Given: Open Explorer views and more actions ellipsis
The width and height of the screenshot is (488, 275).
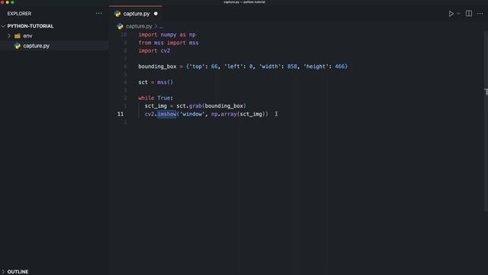Looking at the screenshot, I should (98, 14).
